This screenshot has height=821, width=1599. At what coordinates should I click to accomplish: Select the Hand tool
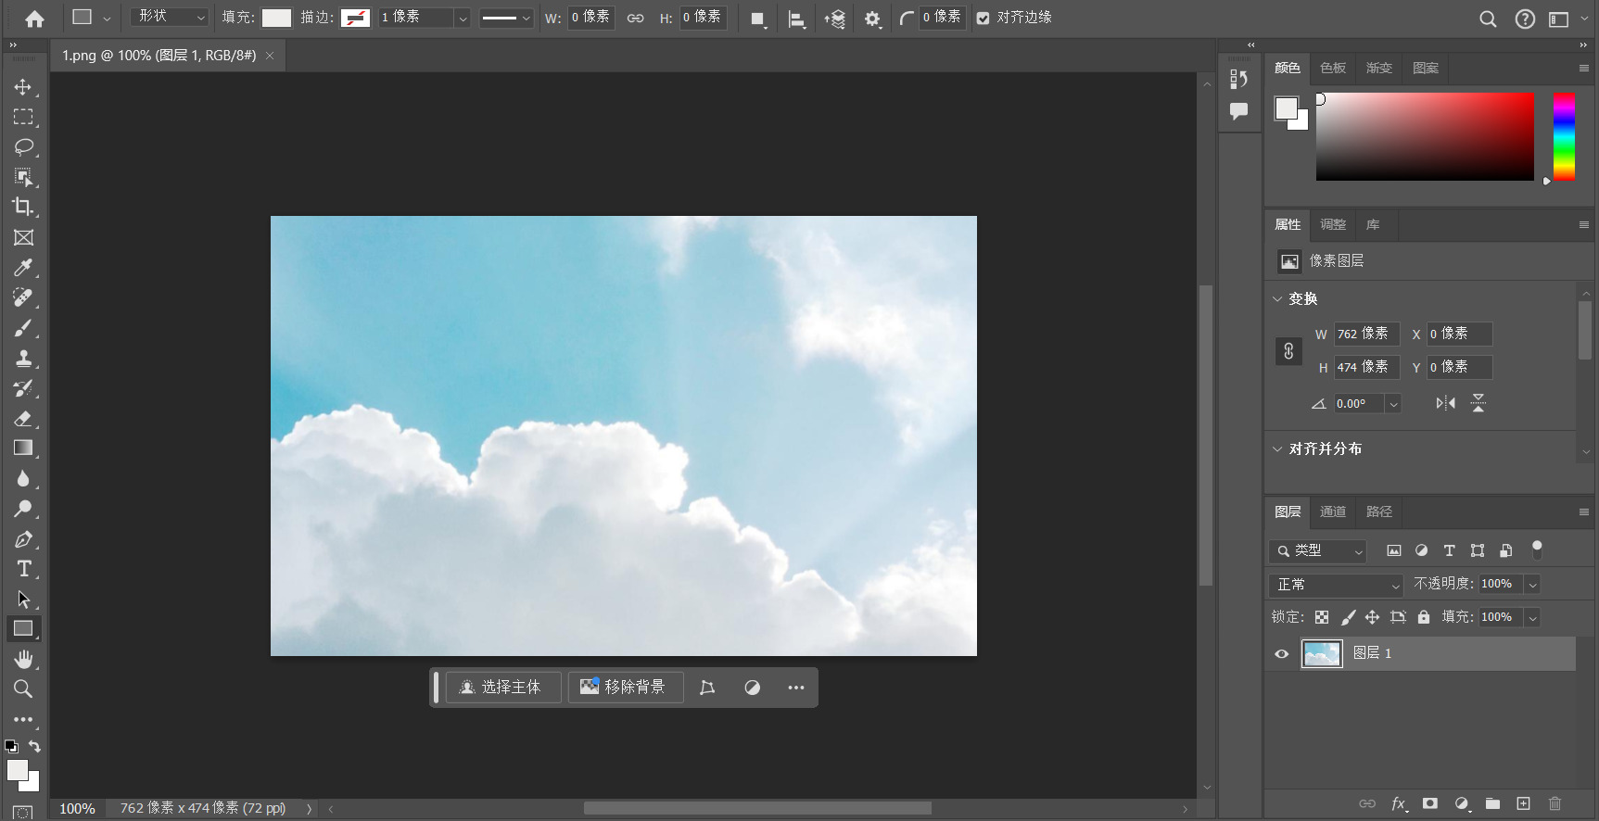23,659
